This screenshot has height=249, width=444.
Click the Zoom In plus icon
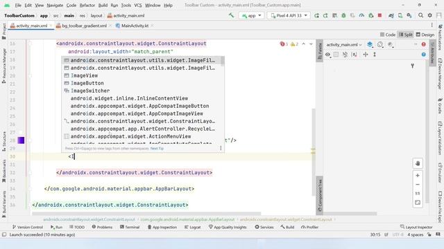tap(418, 176)
